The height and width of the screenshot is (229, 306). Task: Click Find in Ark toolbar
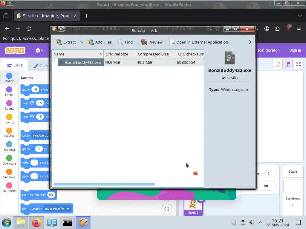125,42
